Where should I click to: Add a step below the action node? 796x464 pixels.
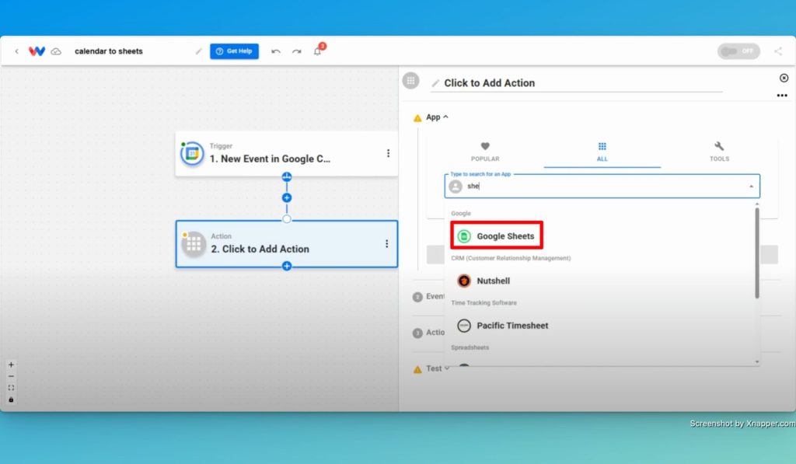287,266
